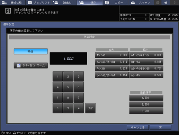Tap keypad digit 6

[x=79, y=87]
